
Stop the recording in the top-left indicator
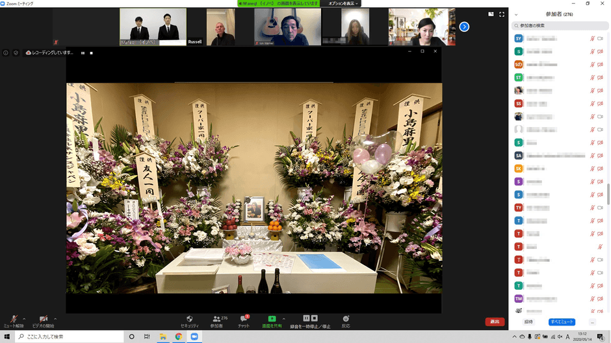pos(91,53)
